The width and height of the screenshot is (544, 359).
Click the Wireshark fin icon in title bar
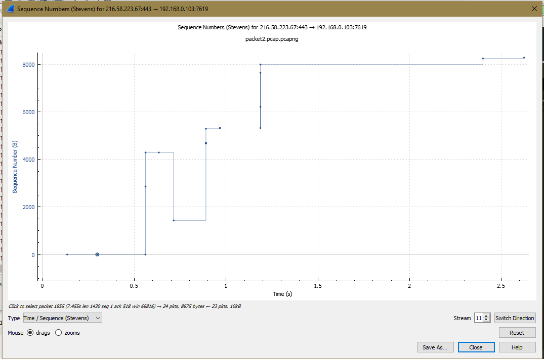(x=10, y=9)
